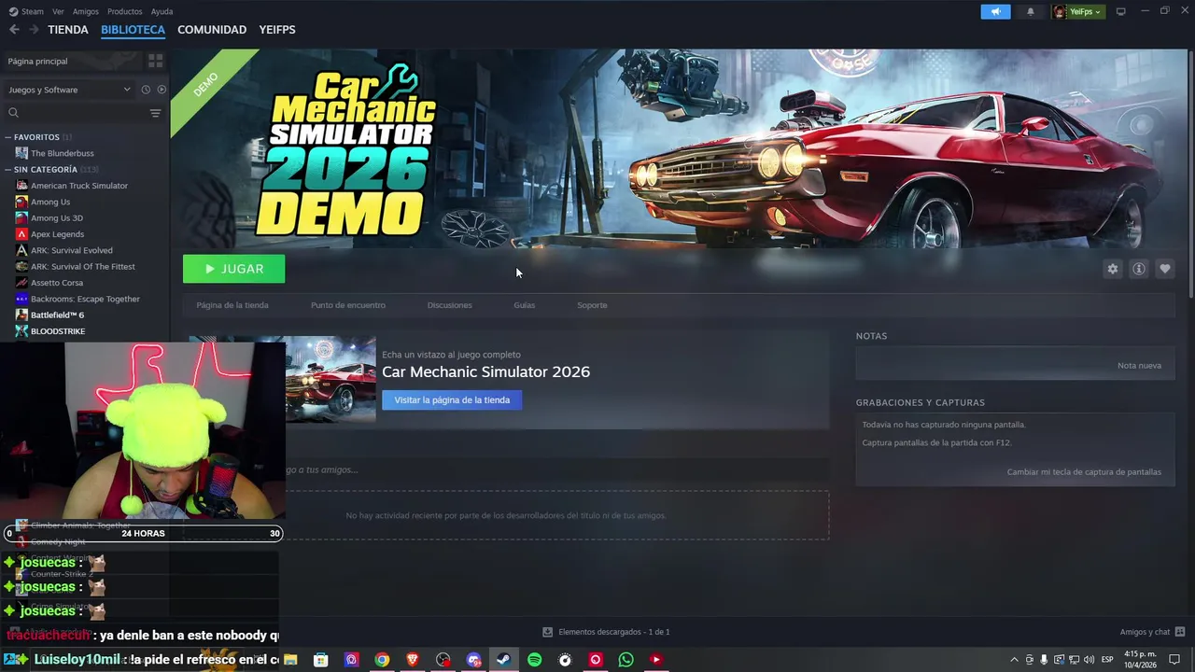Image resolution: width=1195 pixels, height=672 pixels.
Task: Switch to Big Picture mode monitor icon
Action: (x=1120, y=11)
